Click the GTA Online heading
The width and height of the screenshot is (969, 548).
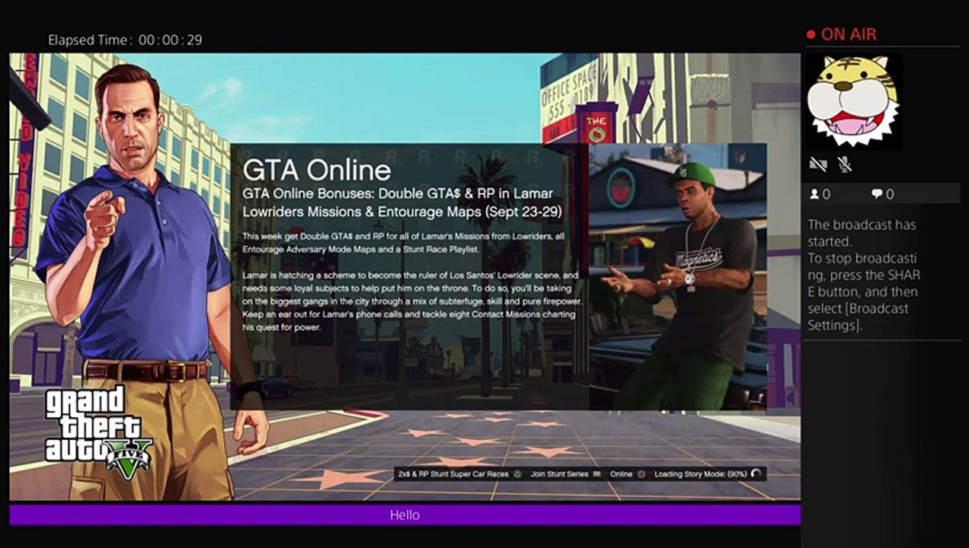[x=316, y=170]
